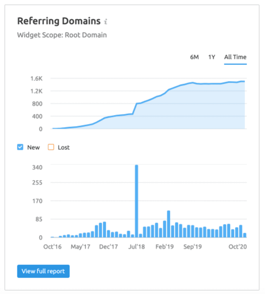Click the Widget Scope: Root Domain text
The width and height of the screenshot is (265, 294).
pyautogui.click(x=62, y=35)
